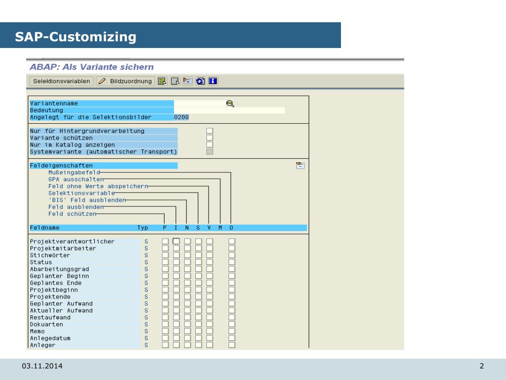Select the Status field name
This screenshot has width=506, height=380.
41,262
